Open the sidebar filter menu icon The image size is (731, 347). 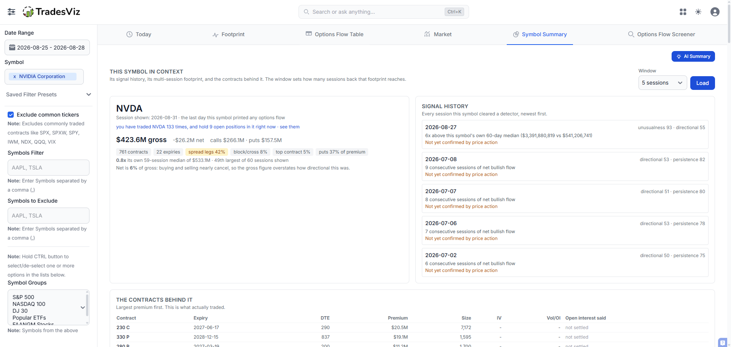(11, 12)
